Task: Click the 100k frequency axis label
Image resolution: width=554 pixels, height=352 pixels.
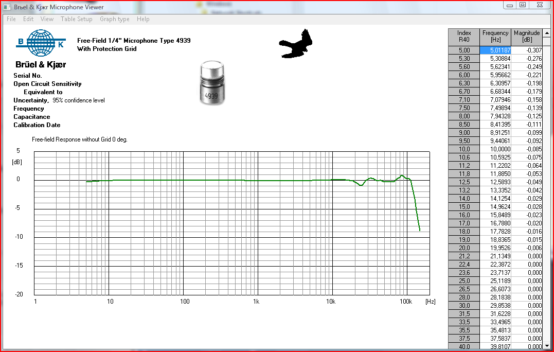Action: 406,302
